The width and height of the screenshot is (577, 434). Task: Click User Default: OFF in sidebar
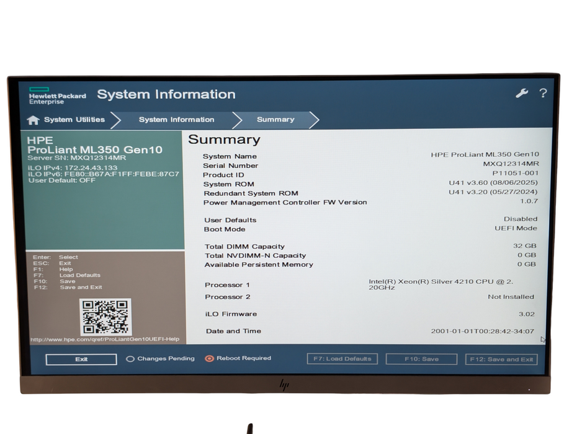pos(62,180)
